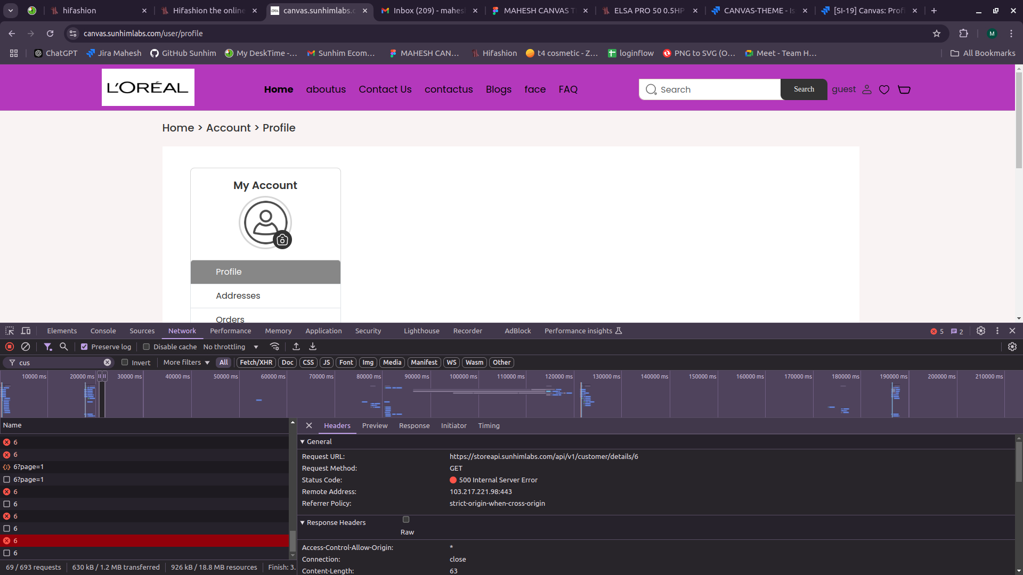
Task: Open the FAQ nav link
Action: pos(568,89)
